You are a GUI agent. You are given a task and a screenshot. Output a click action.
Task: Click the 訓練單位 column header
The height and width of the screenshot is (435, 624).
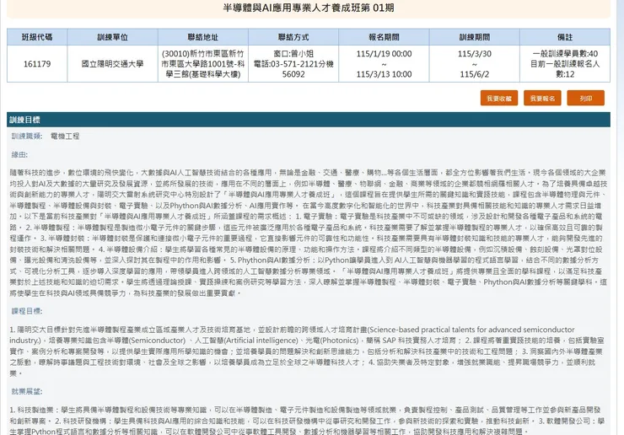tap(113, 37)
